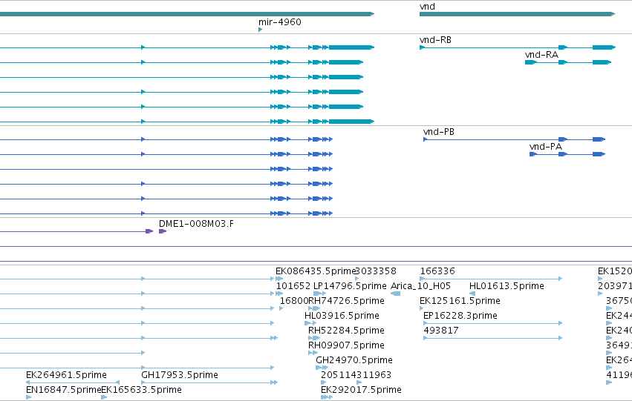Click the 101652 feature label
Viewport: 632px width, 401px height.
point(293,286)
